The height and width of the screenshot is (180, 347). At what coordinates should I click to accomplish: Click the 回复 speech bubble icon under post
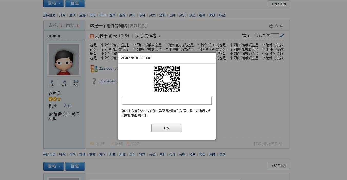tap(92, 144)
